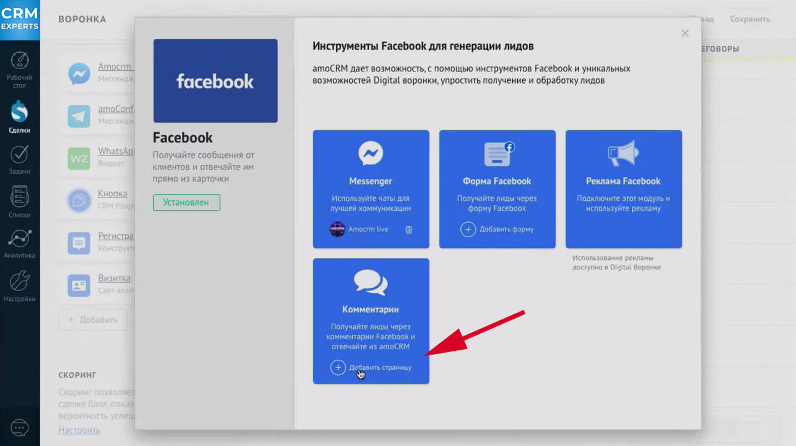Click the Регистрация form constructor icon

coord(79,243)
